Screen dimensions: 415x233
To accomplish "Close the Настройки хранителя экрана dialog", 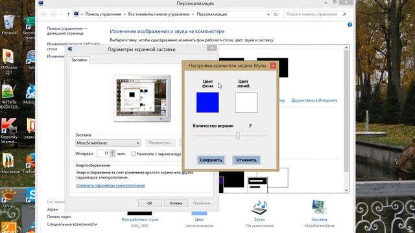I will pyautogui.click(x=273, y=65).
